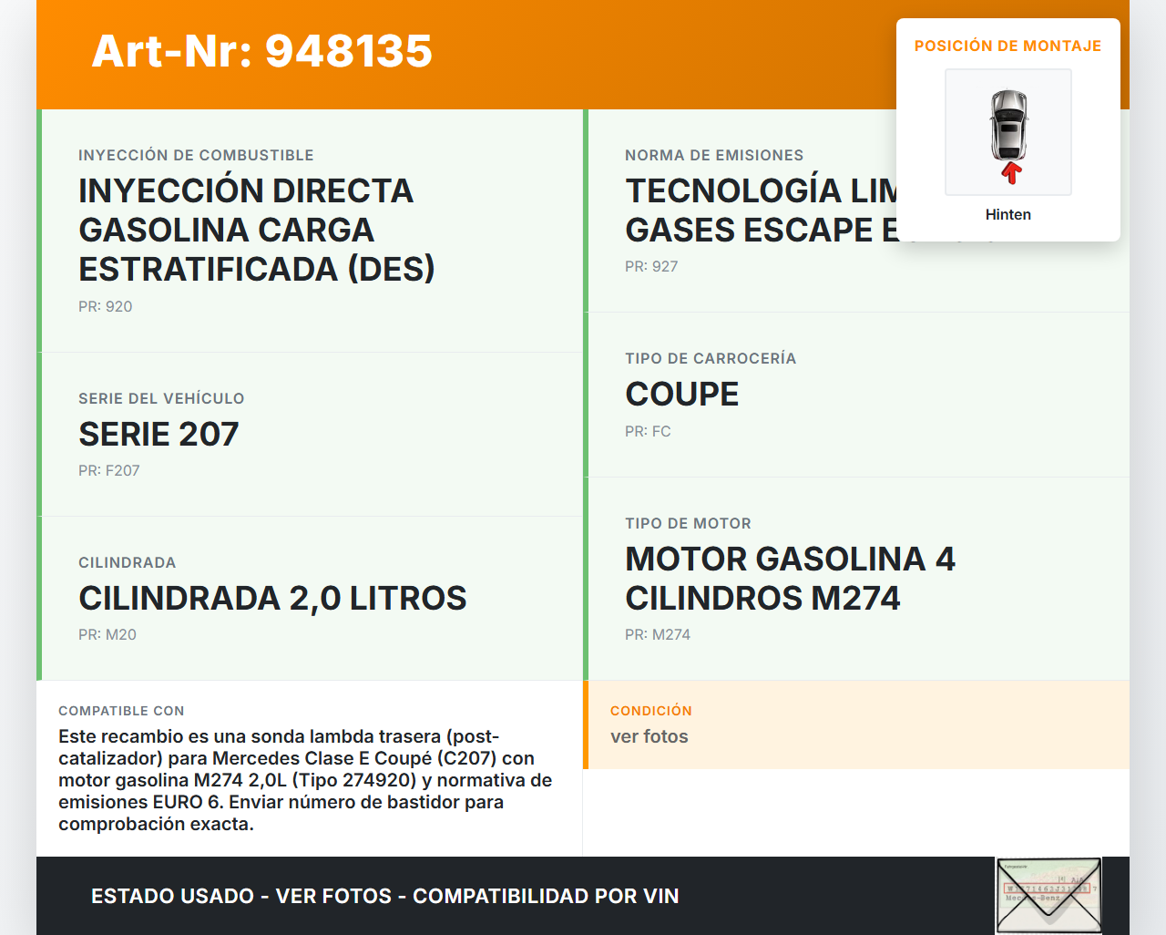Click the 'PR: 927' code
Image resolution: width=1166 pixels, height=935 pixels.
click(651, 266)
